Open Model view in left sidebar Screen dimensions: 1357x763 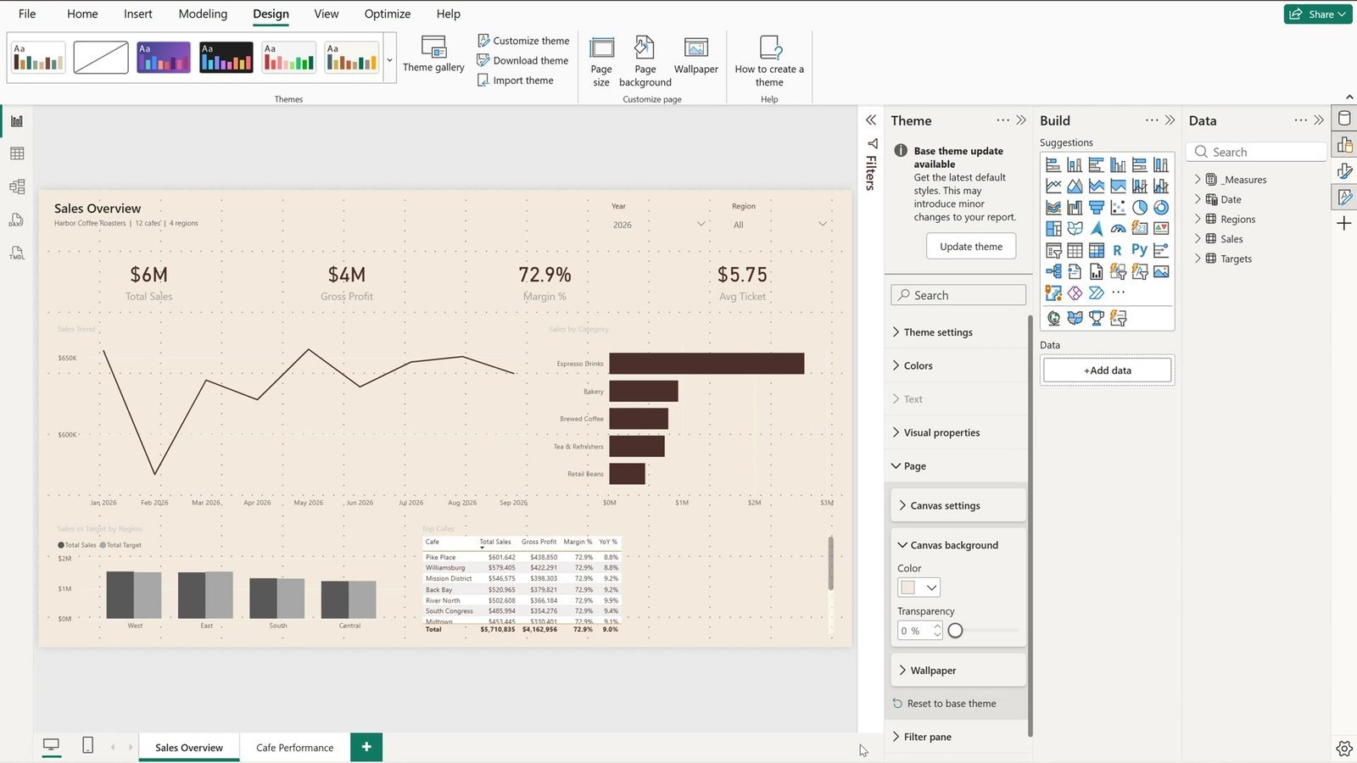click(17, 187)
